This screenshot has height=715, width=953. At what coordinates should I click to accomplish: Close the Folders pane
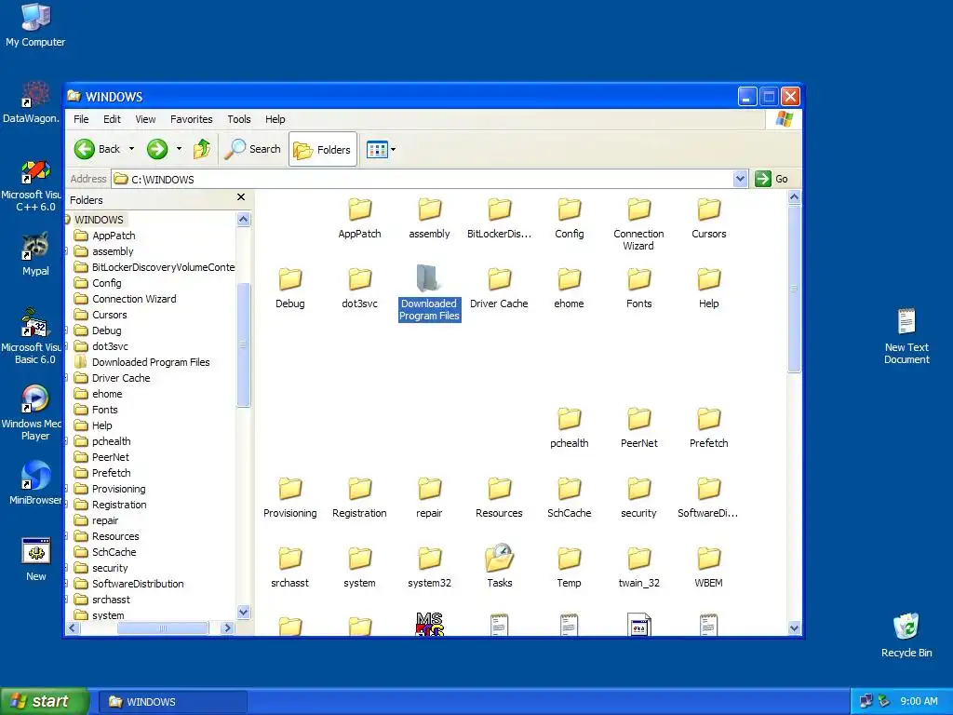coord(241,197)
